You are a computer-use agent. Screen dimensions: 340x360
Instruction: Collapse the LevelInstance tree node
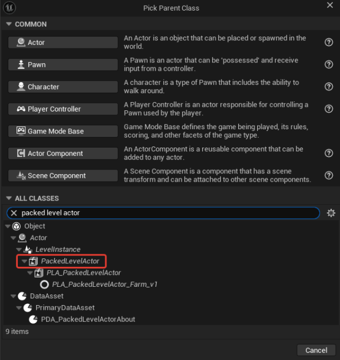pyautogui.click(x=19, y=249)
